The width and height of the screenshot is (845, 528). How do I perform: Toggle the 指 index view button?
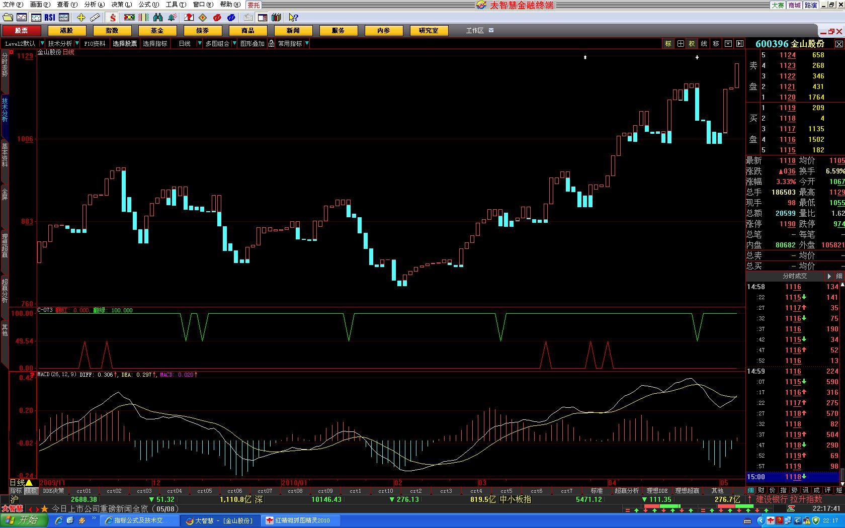(784, 490)
